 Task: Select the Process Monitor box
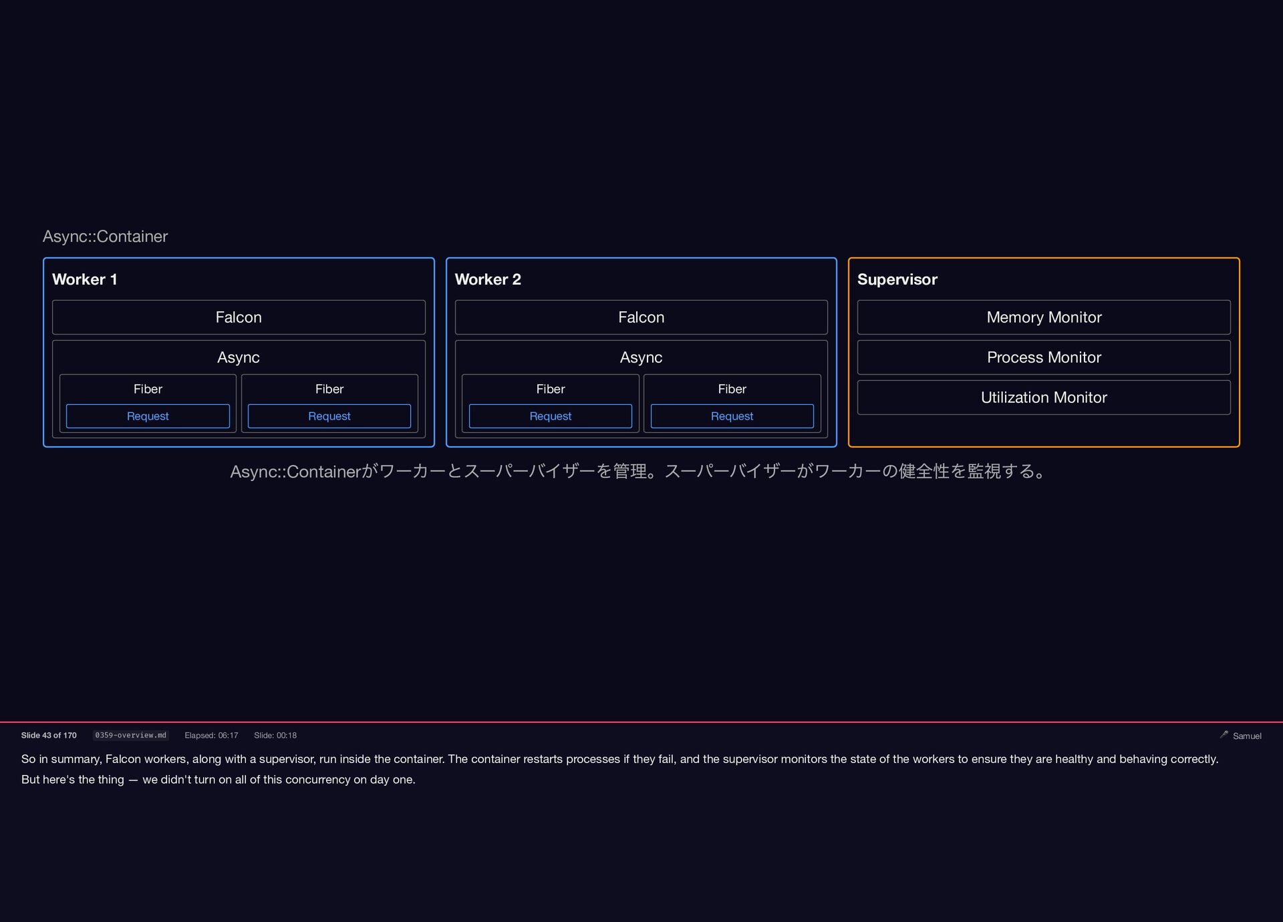(1043, 357)
